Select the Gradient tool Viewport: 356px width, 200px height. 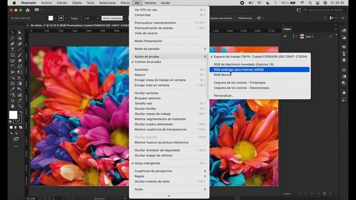click(20, 83)
